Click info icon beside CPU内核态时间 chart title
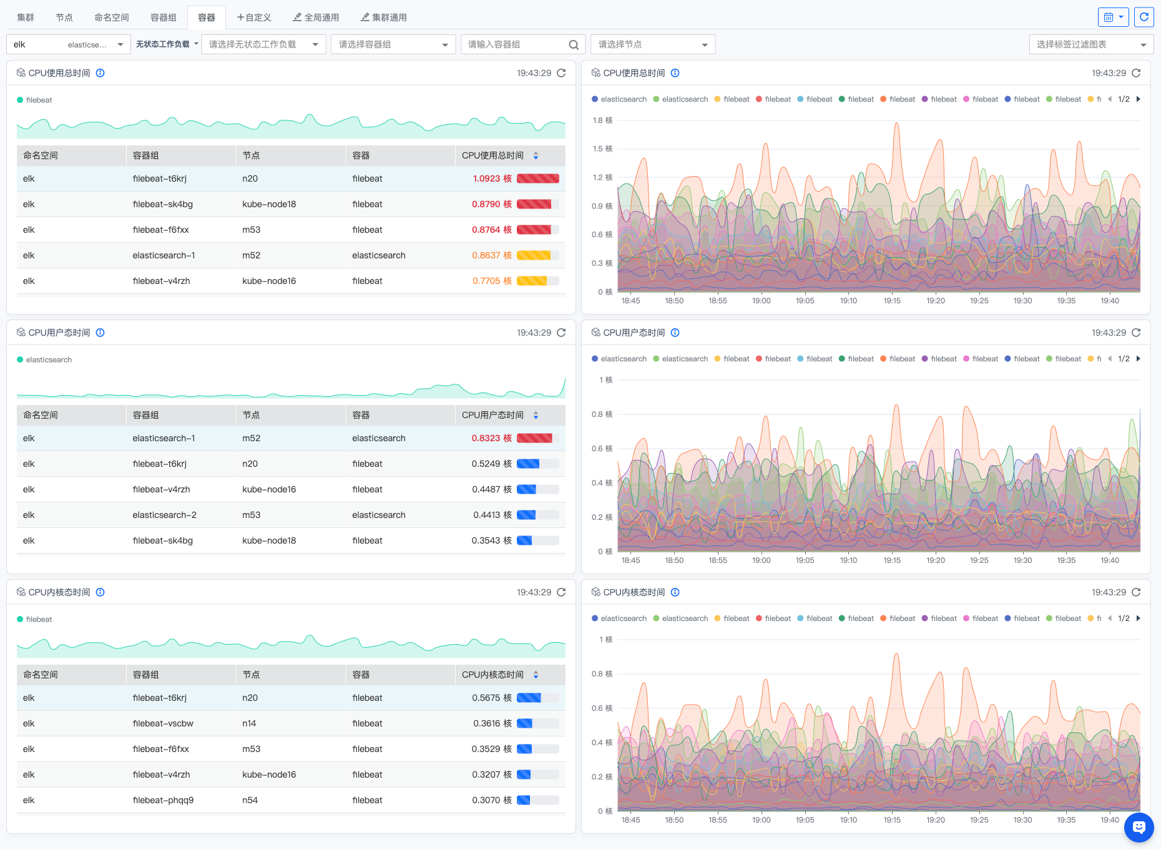Image resolution: width=1161 pixels, height=850 pixels. (x=675, y=592)
